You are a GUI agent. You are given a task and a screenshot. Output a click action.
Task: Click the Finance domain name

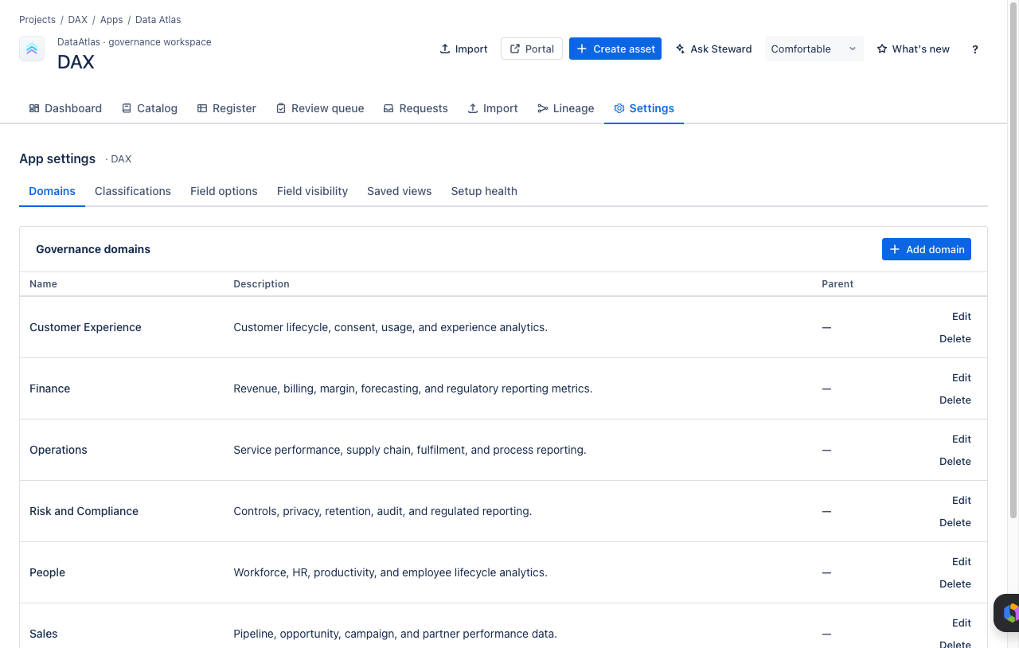pos(49,388)
